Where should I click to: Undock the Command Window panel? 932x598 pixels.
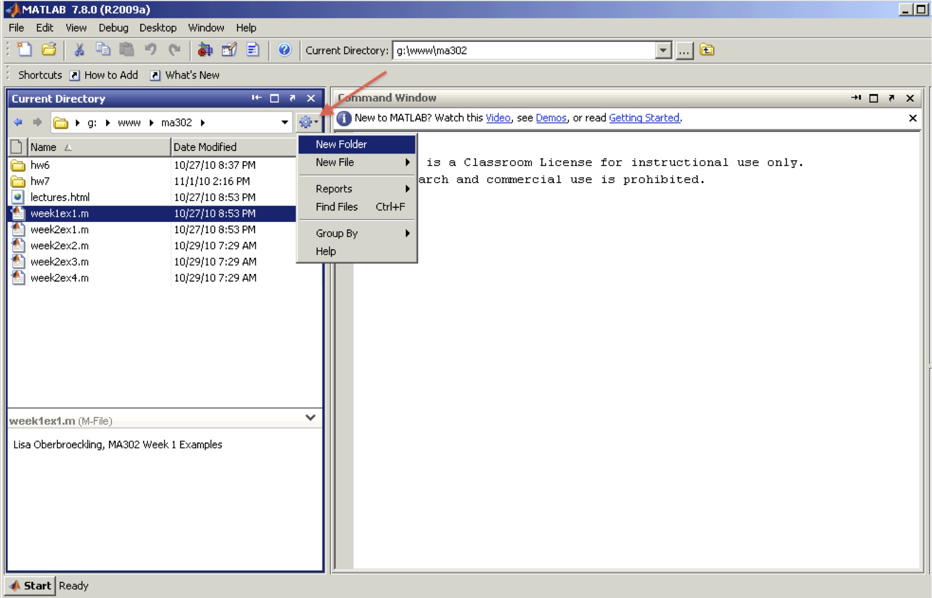coord(891,98)
